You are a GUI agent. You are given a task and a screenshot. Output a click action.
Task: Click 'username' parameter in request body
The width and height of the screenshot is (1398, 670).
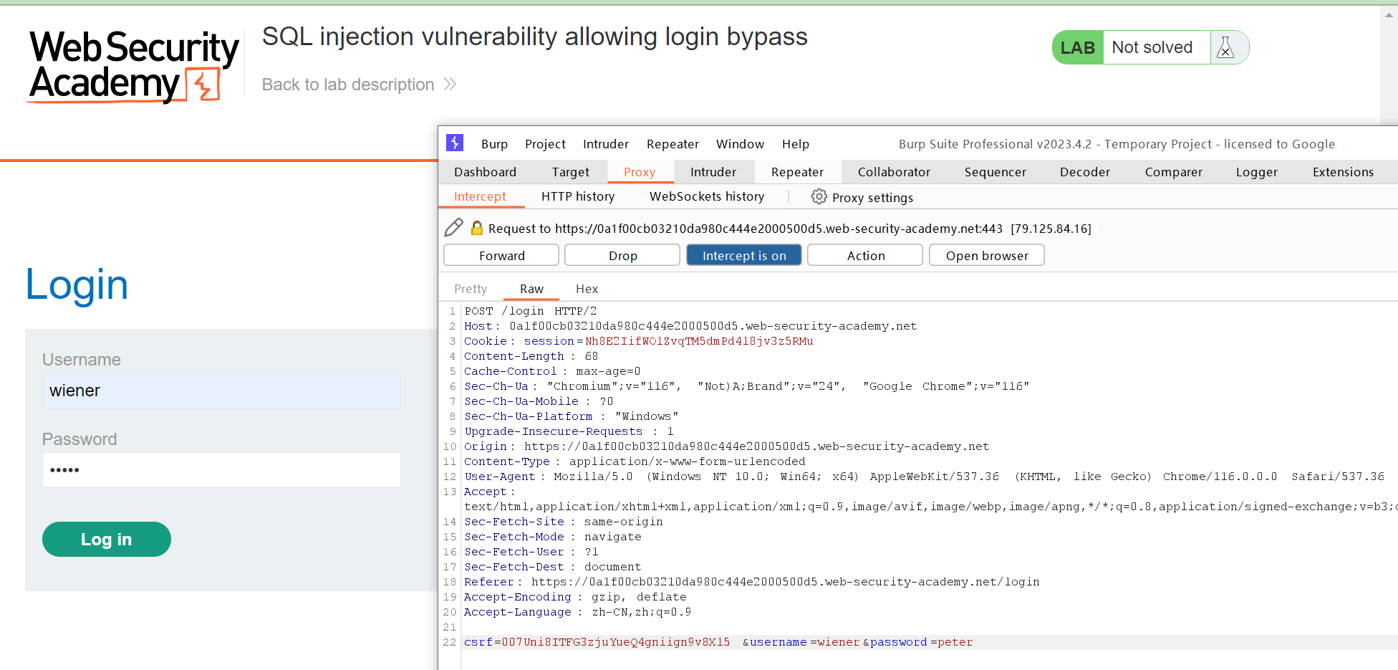tap(778, 642)
